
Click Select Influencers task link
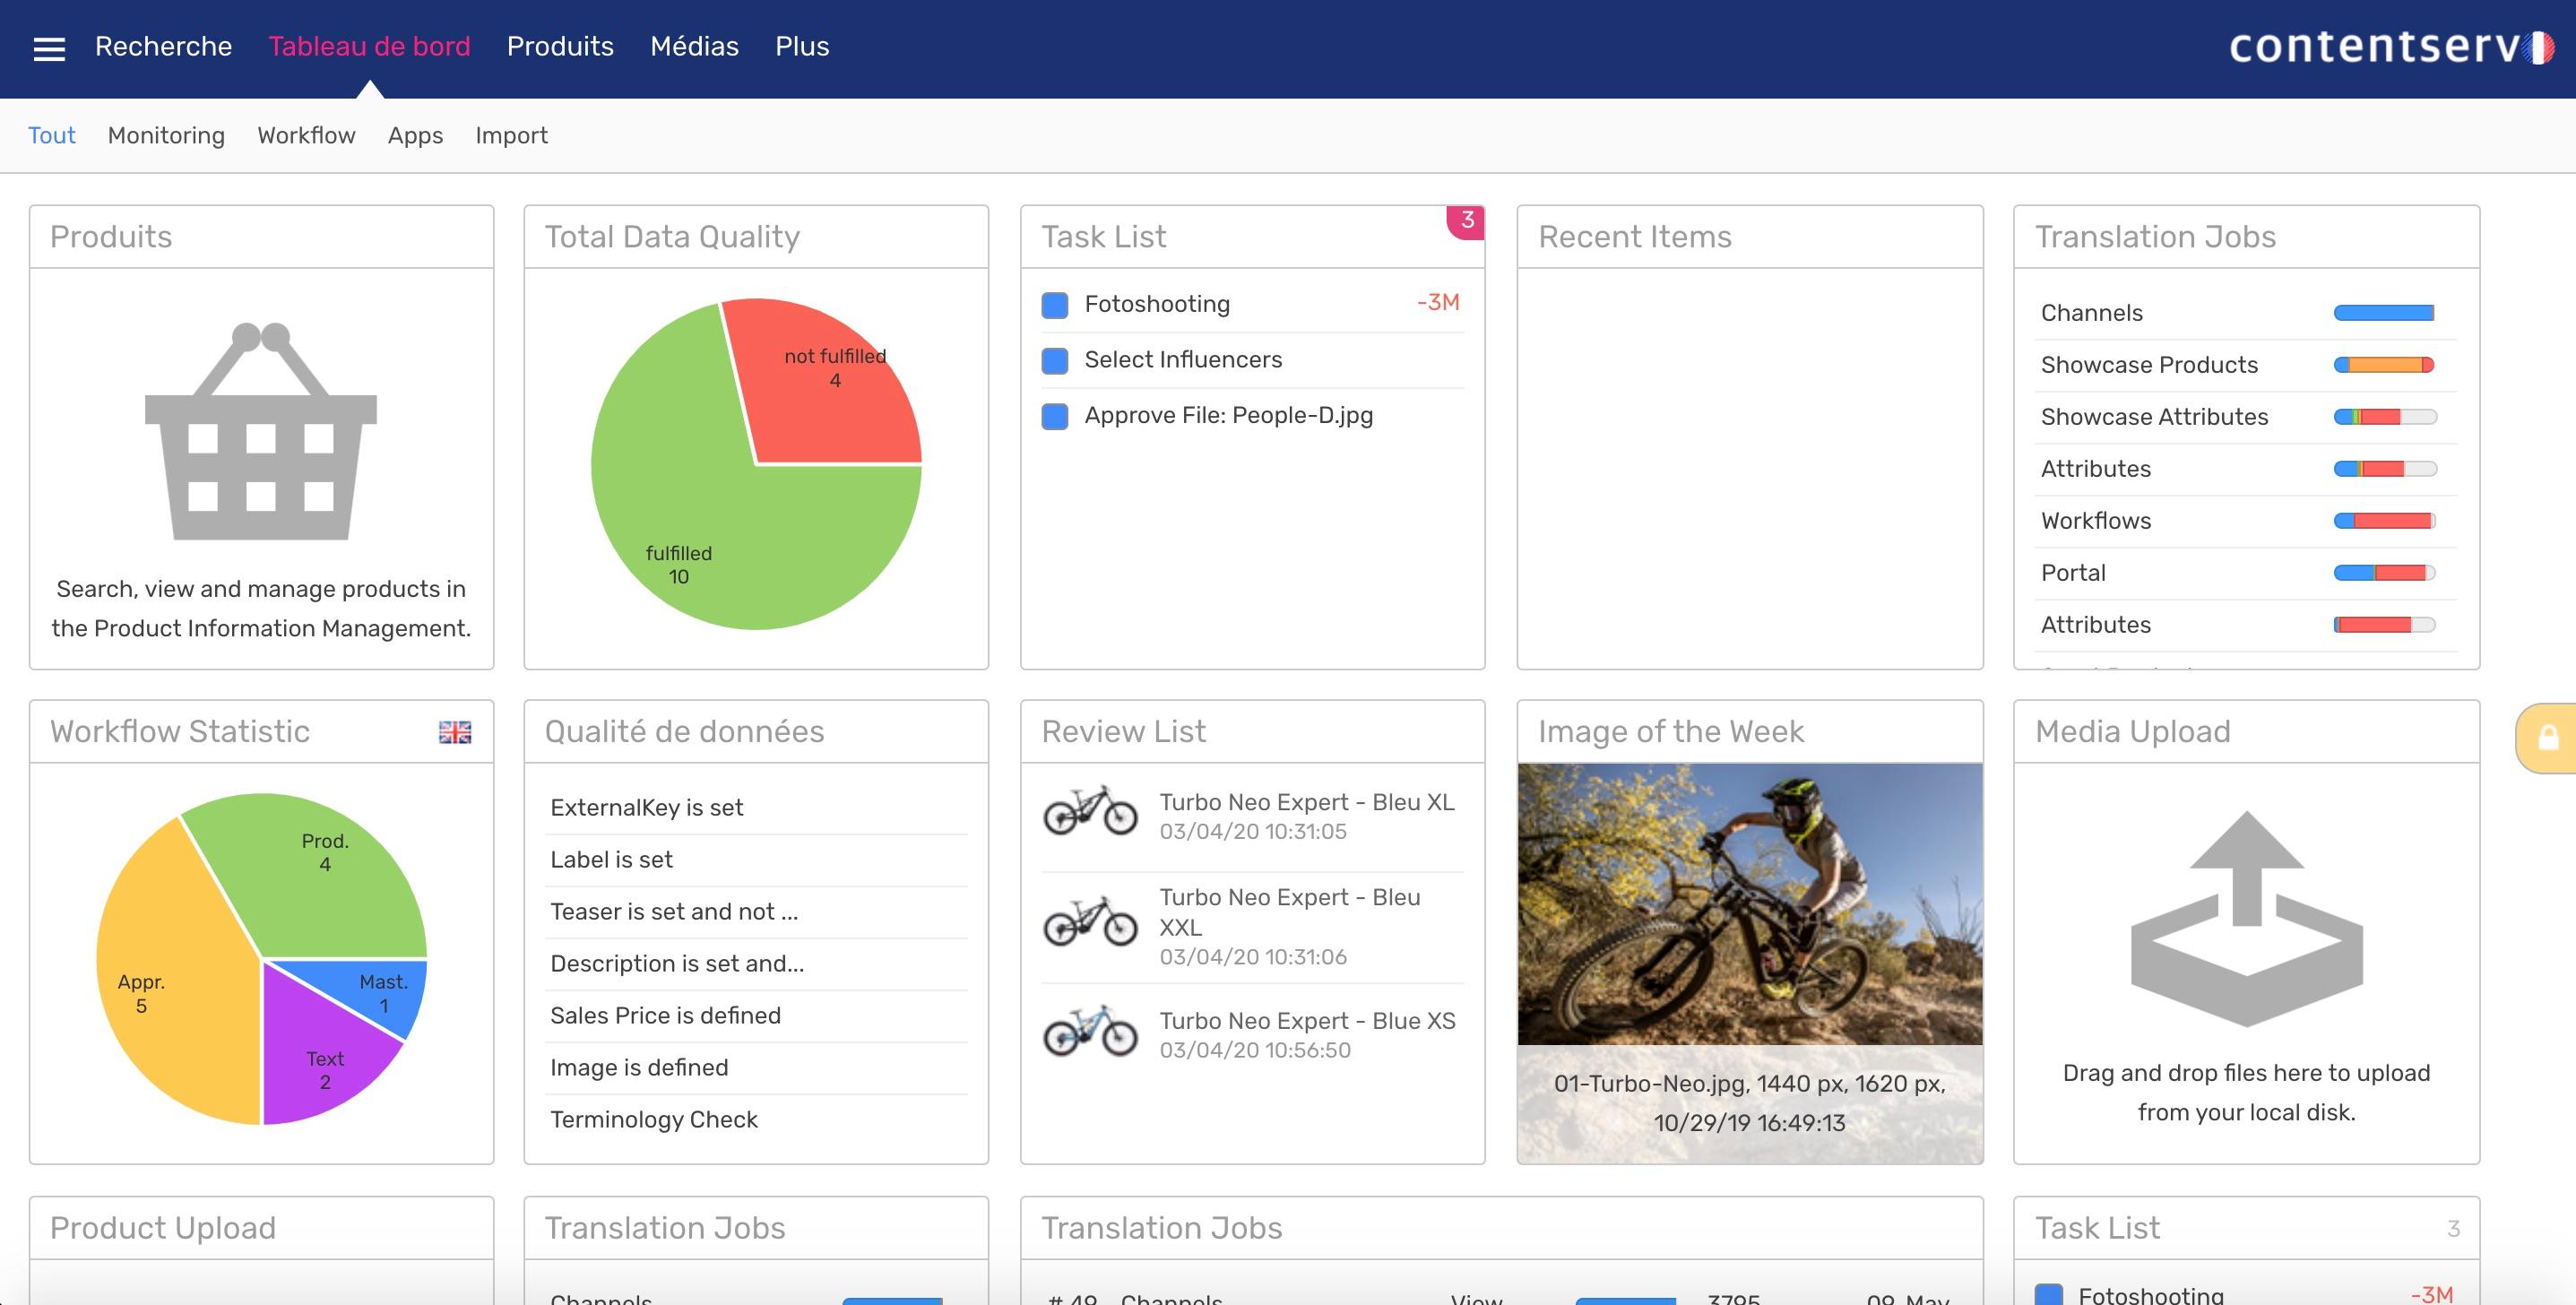coord(1181,358)
